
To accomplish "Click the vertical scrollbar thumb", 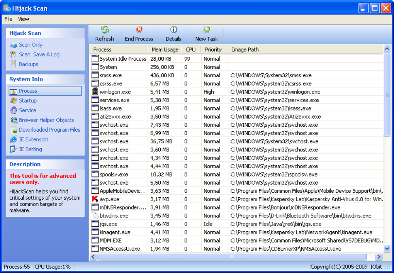I will 387,95.
